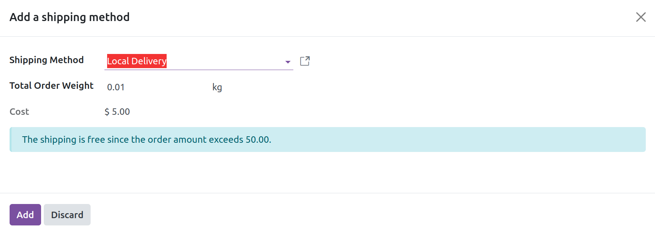655x235 pixels.
Task: Click the 0.01 weight value
Action: (116, 87)
